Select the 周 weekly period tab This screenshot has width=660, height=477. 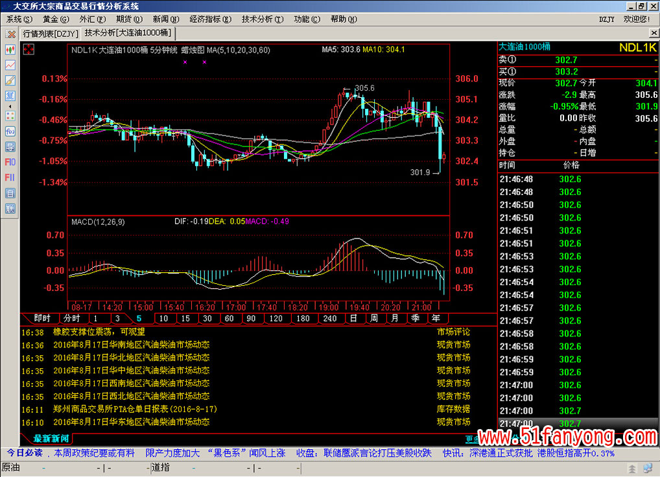(x=374, y=318)
